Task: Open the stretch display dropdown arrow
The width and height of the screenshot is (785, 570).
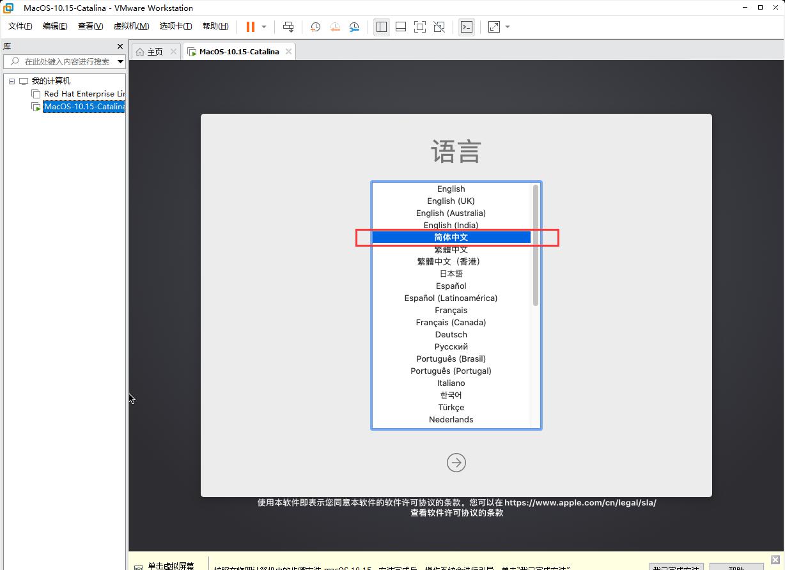Action: click(x=508, y=27)
